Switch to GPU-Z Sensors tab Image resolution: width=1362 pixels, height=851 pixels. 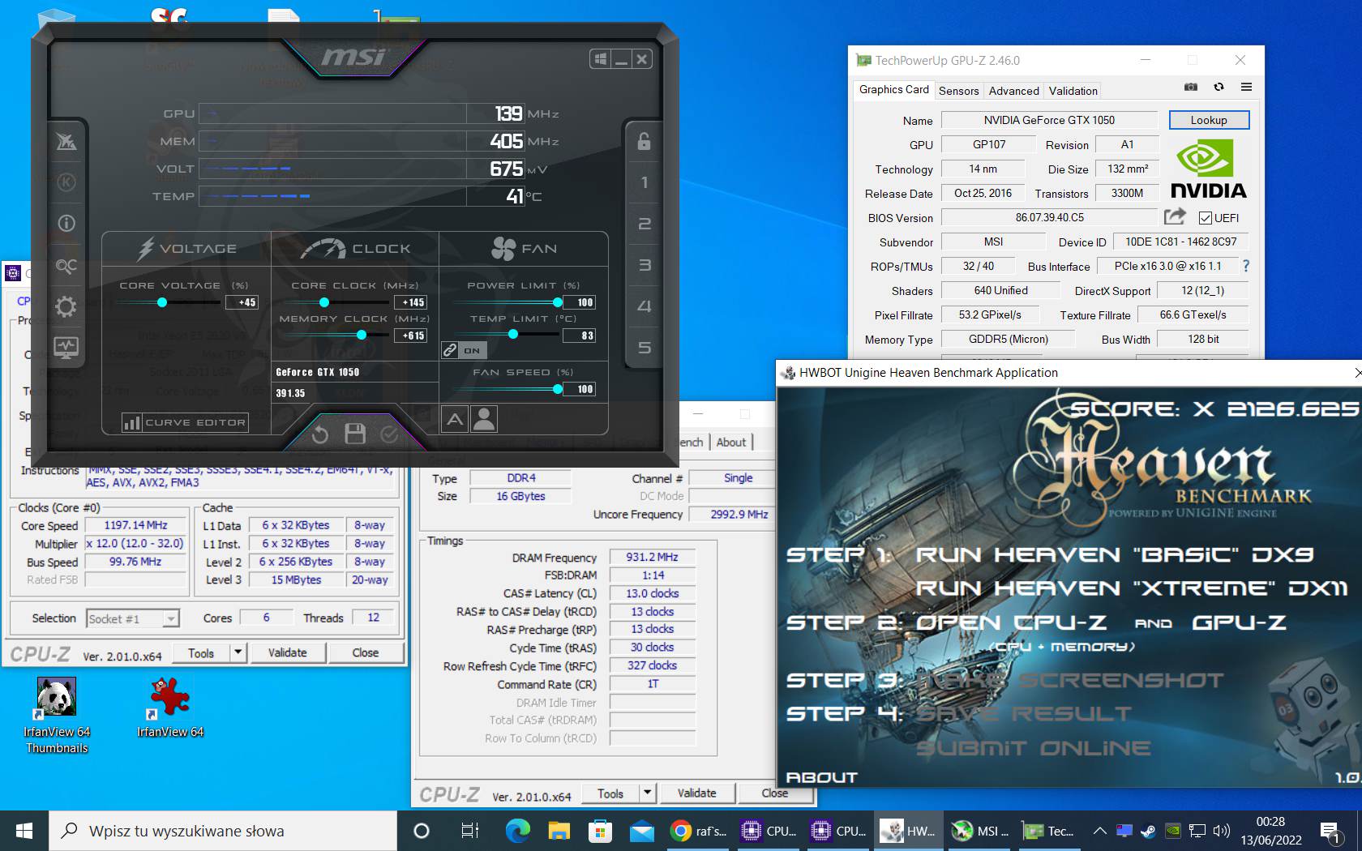pos(958,91)
